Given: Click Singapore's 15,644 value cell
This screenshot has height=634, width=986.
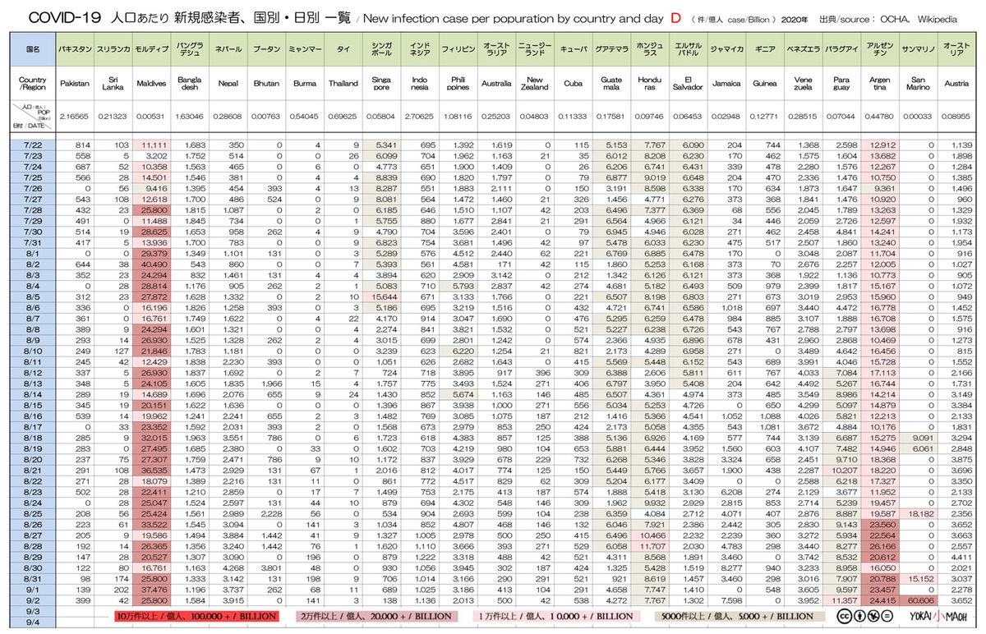Looking at the screenshot, I should click(x=381, y=296).
